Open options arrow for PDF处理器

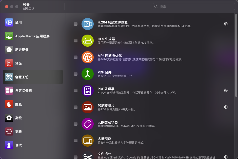(x=226, y=90)
